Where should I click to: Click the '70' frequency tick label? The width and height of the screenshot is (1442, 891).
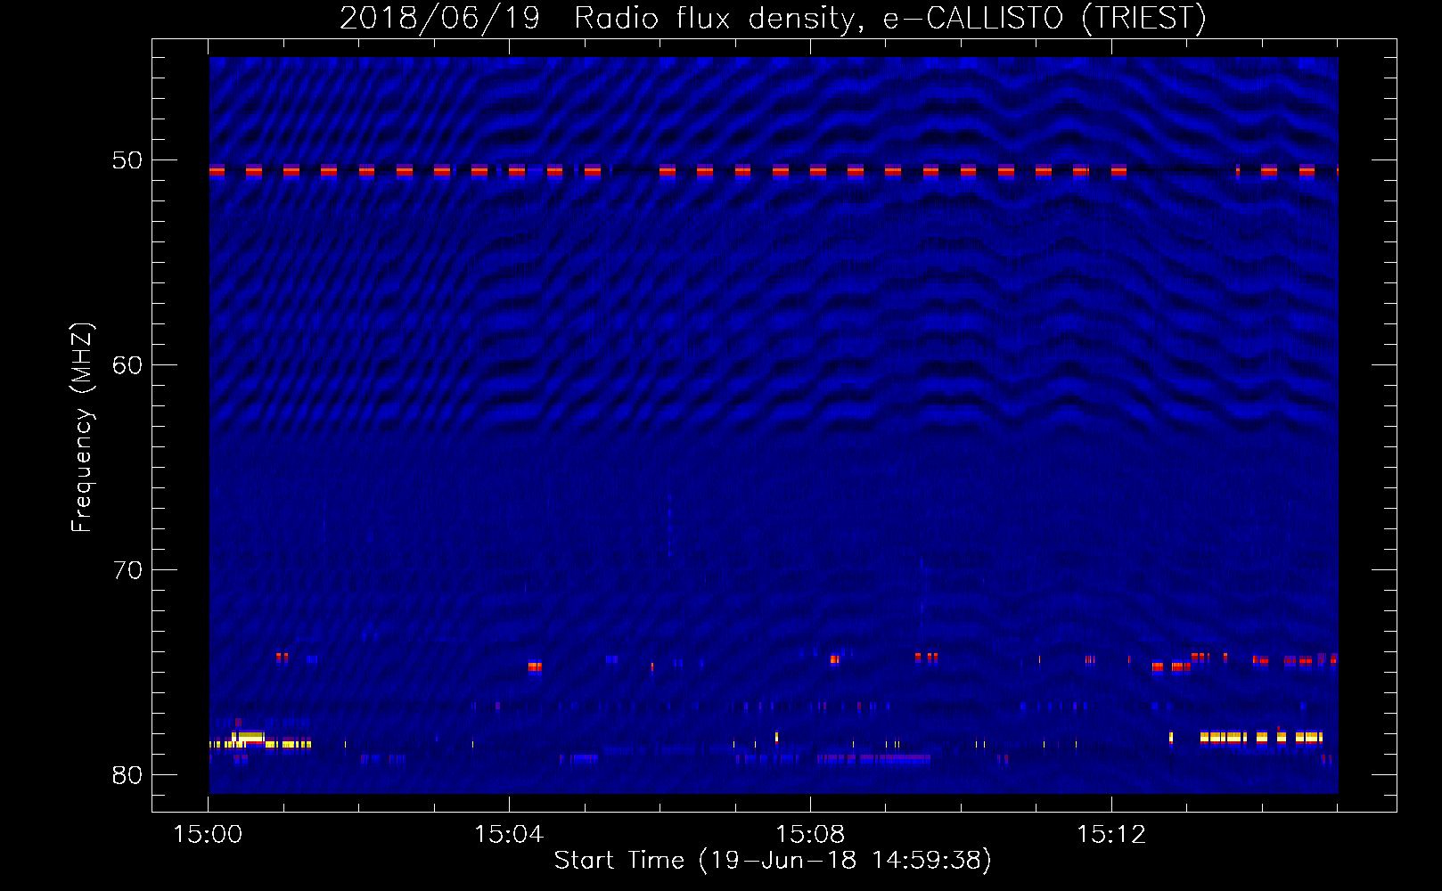(x=127, y=570)
